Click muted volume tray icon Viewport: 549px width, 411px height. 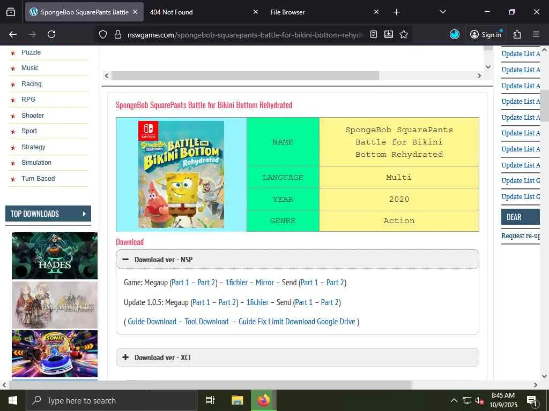coord(479,400)
